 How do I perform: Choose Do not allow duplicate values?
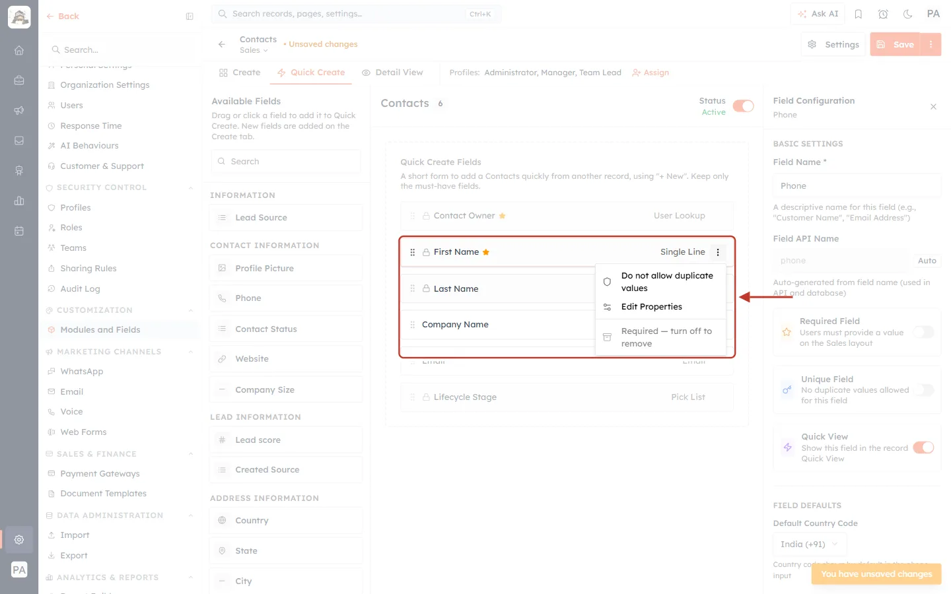660,282
